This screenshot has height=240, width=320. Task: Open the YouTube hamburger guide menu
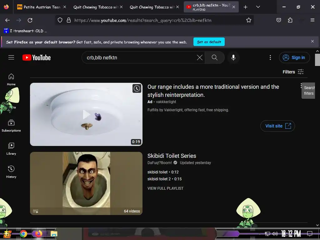tap(11, 57)
